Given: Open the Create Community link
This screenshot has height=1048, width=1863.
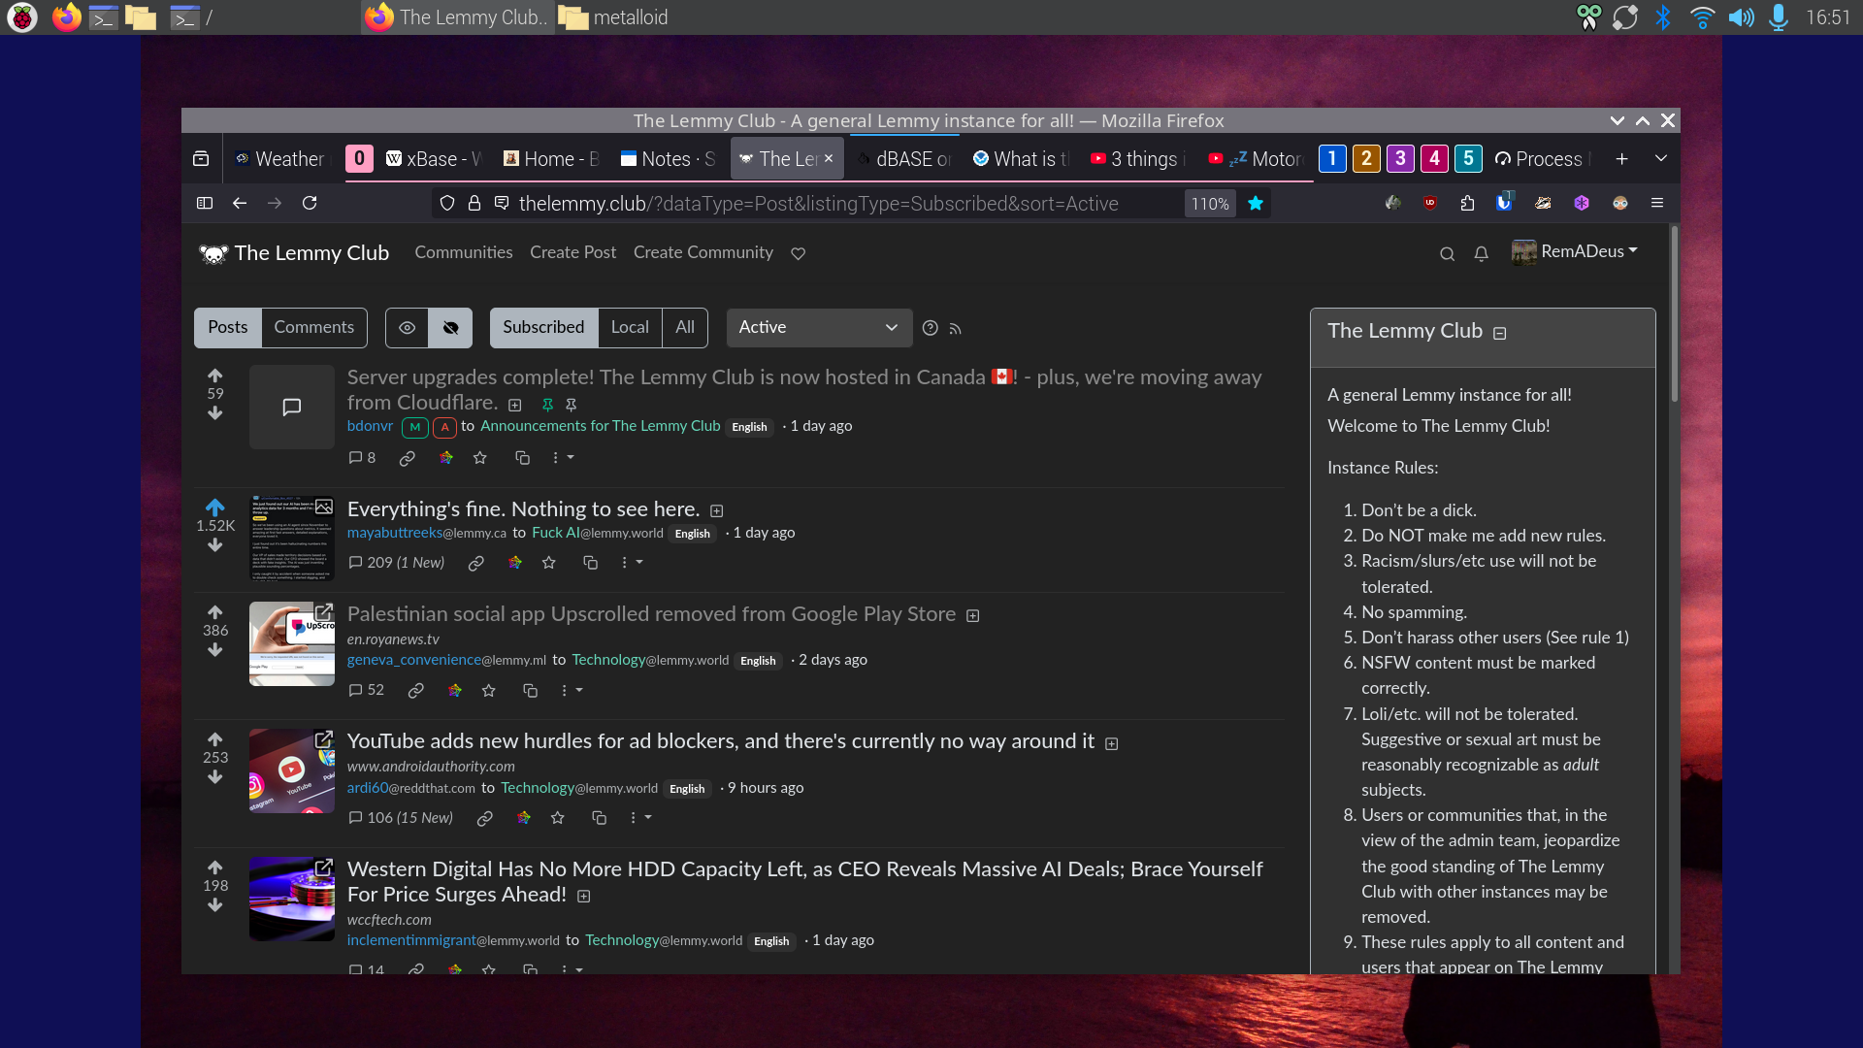Looking at the screenshot, I should (703, 252).
